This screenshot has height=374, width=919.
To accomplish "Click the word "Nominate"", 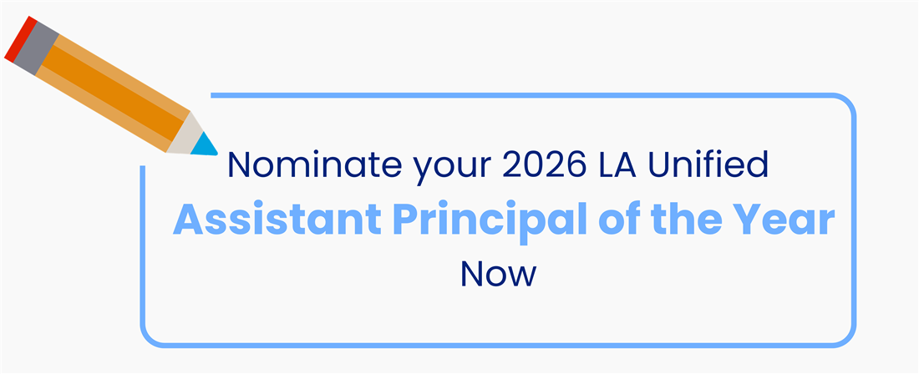I will (x=290, y=166).
